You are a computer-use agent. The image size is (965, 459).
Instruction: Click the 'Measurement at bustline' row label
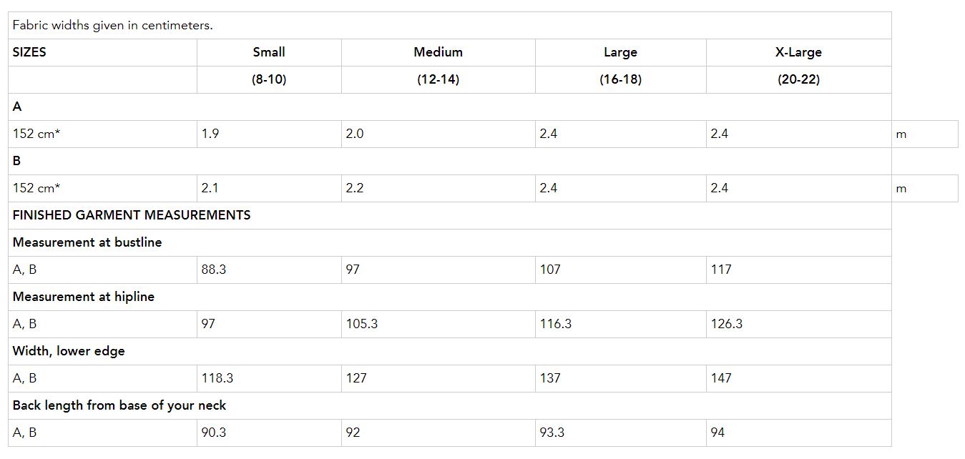(x=87, y=242)
